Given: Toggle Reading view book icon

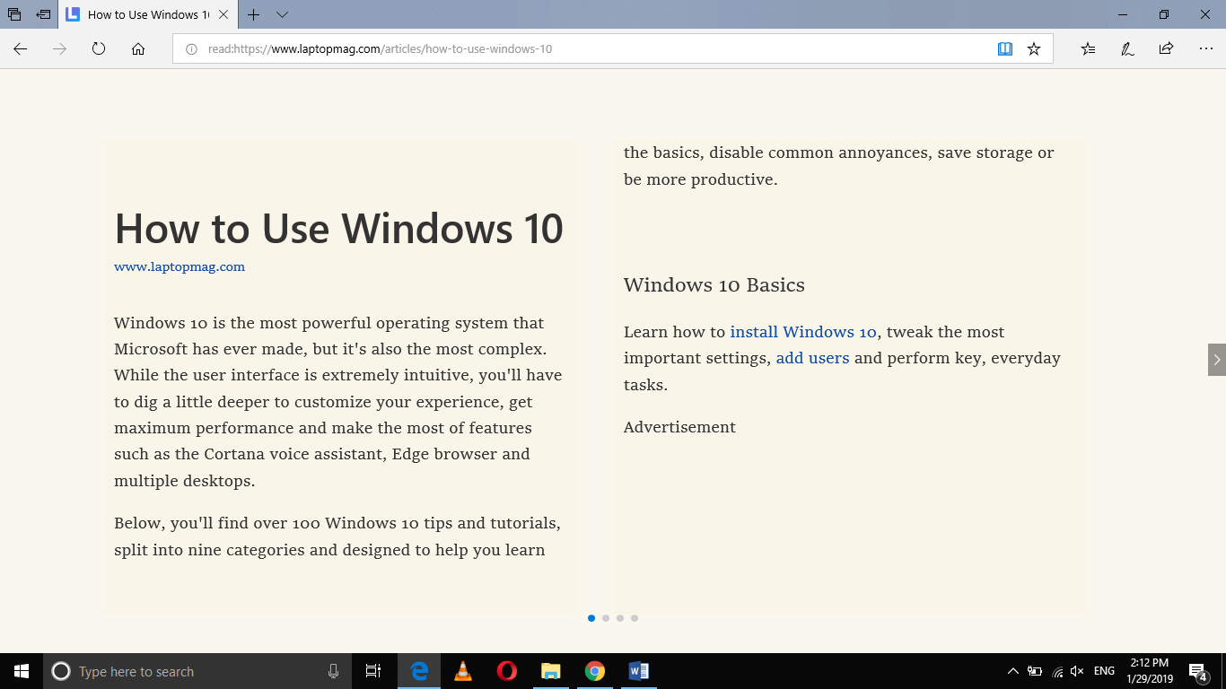Looking at the screenshot, I should coord(1005,49).
